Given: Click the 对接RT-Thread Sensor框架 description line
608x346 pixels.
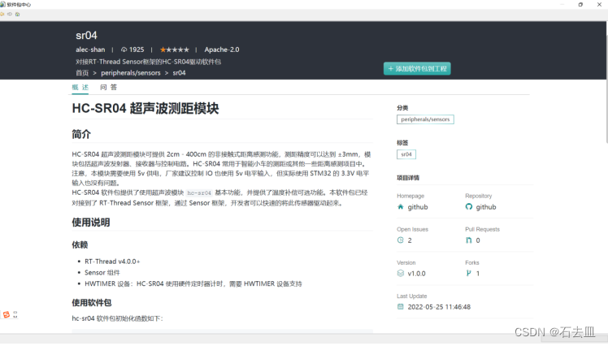Looking at the screenshot, I should click(148, 62).
